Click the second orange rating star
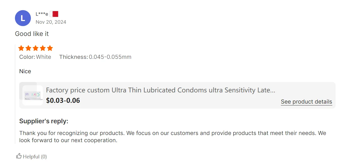 28,48
